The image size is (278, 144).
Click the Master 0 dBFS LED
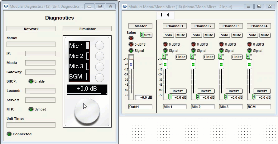[131, 44]
